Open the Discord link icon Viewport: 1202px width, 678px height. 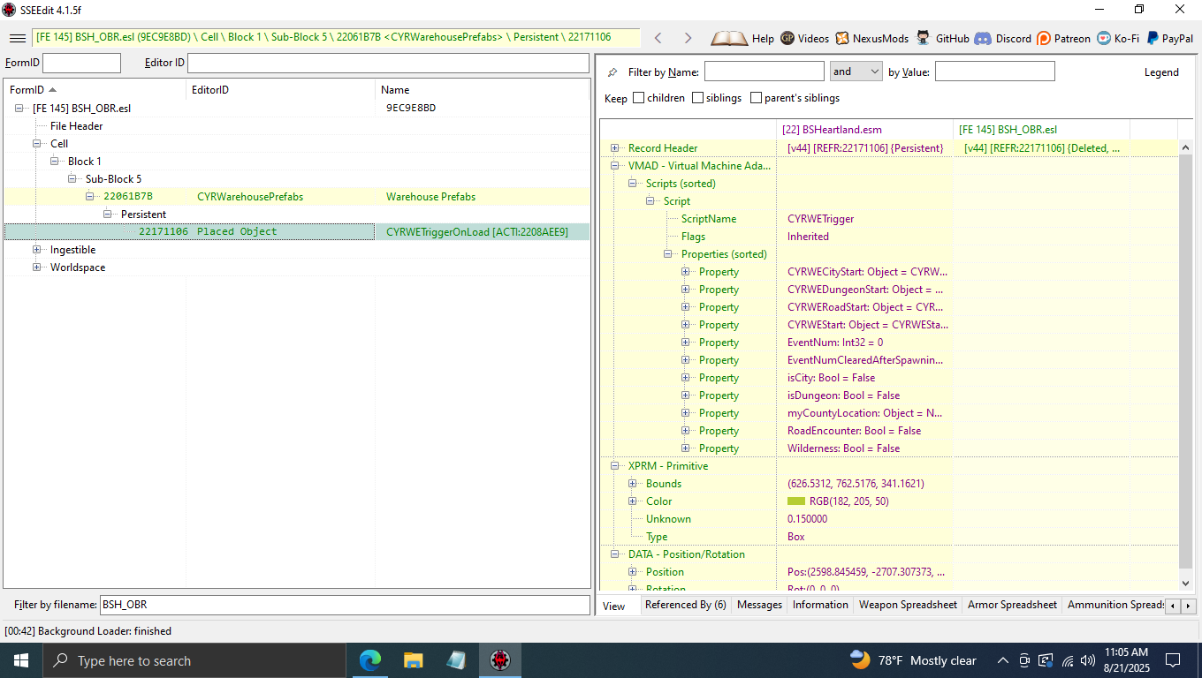coord(982,38)
